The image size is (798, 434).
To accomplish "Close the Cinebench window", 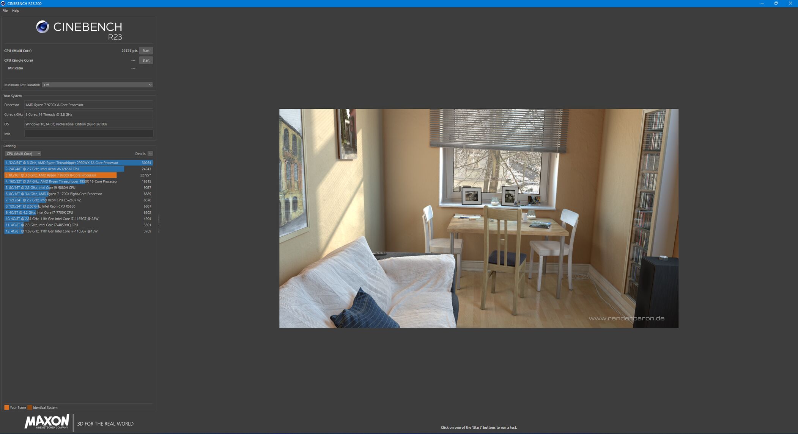I will click(x=791, y=3).
